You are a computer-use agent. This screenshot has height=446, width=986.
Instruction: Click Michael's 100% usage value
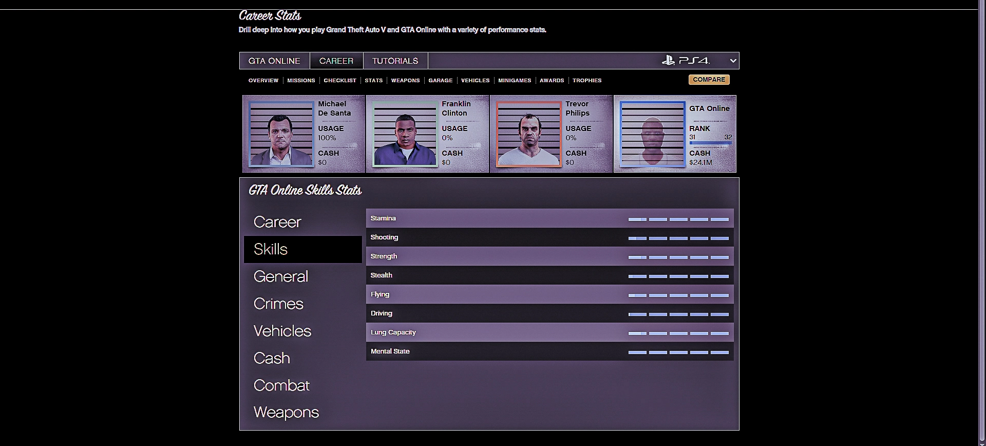[x=327, y=138]
